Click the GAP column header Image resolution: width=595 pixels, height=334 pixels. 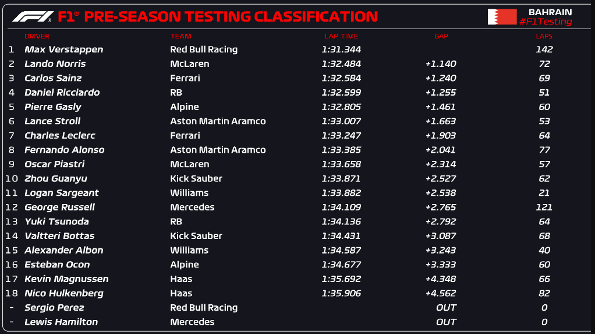pos(441,36)
